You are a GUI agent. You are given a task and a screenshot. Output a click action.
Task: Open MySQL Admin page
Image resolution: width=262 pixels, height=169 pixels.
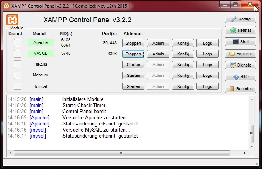tap(158, 54)
